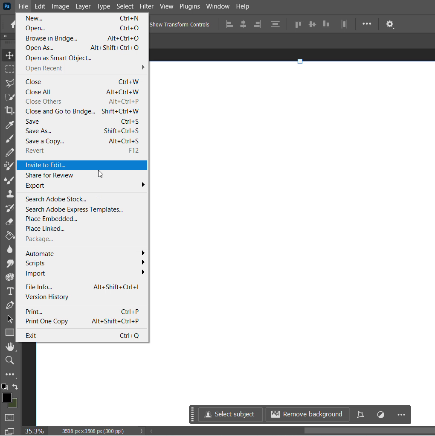Toggle Quick Mask mode icon
This screenshot has height=436, width=435.
(x=9, y=417)
